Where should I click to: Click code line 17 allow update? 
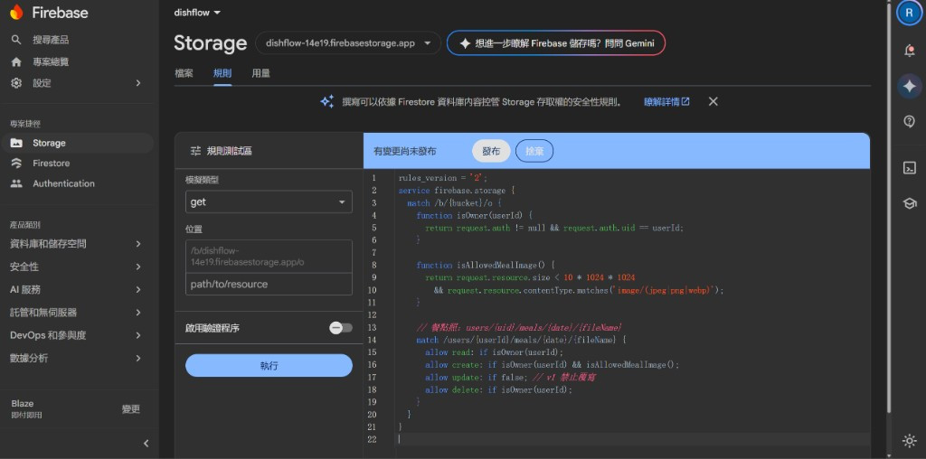[509, 377]
